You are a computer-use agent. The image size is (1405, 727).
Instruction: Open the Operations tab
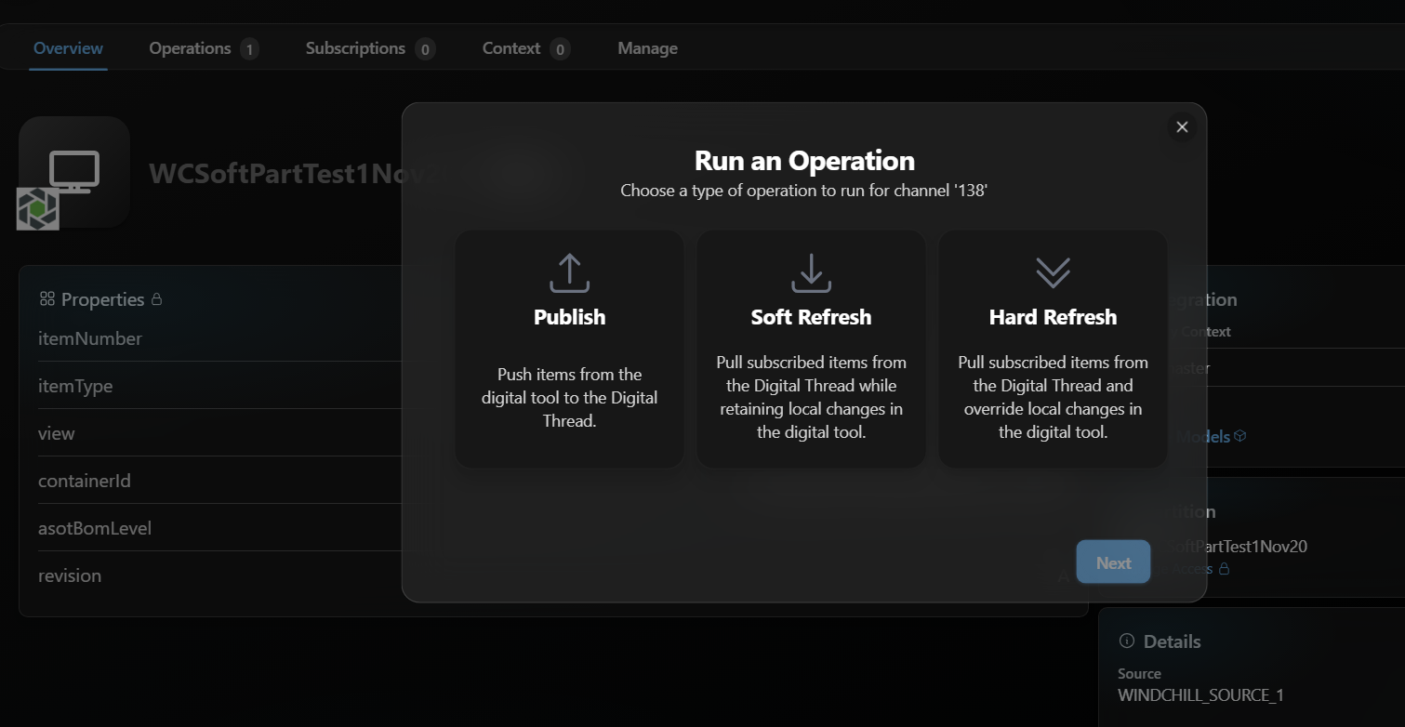[x=190, y=48]
